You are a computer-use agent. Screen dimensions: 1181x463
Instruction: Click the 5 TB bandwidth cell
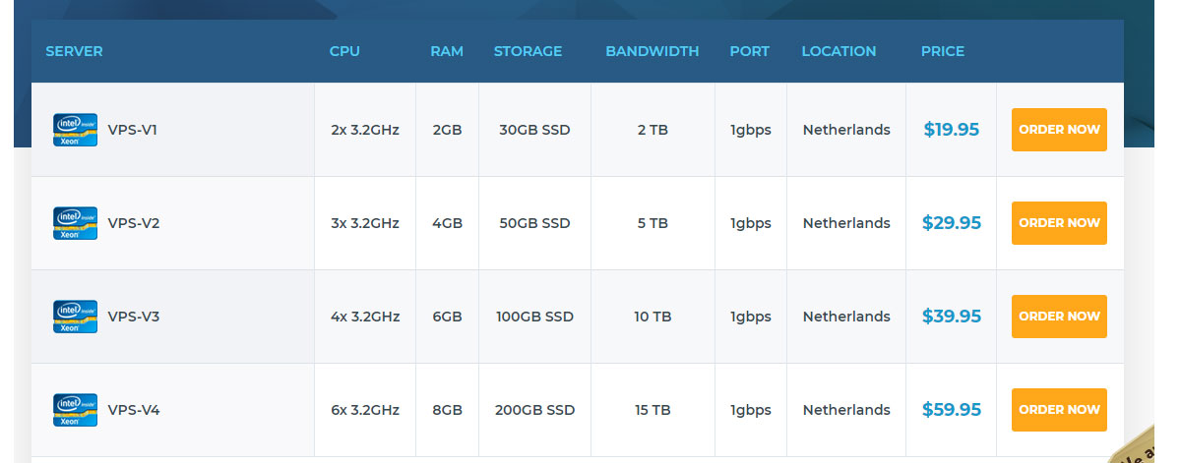(x=653, y=223)
